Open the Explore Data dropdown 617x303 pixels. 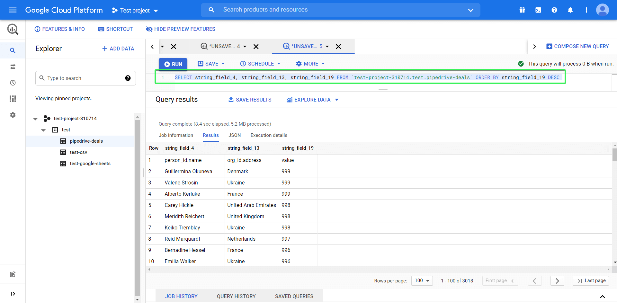[x=312, y=100]
